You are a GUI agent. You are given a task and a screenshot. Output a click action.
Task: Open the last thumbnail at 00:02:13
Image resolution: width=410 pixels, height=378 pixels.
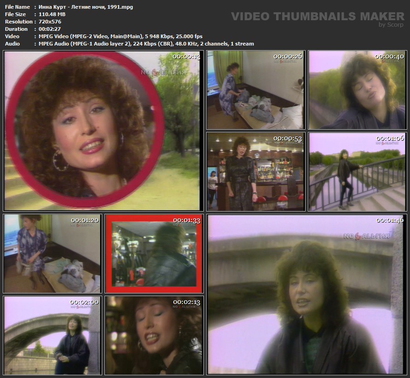(154, 335)
